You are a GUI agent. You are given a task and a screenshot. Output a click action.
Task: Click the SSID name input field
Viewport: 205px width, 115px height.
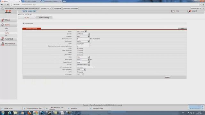83,44
